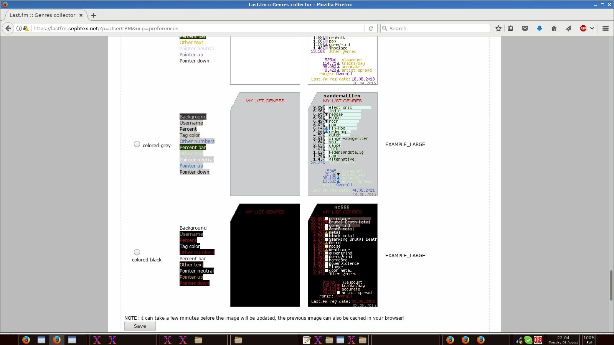614x345 pixels.
Task: Open the Firefox hamburger menu
Action: tap(606, 28)
